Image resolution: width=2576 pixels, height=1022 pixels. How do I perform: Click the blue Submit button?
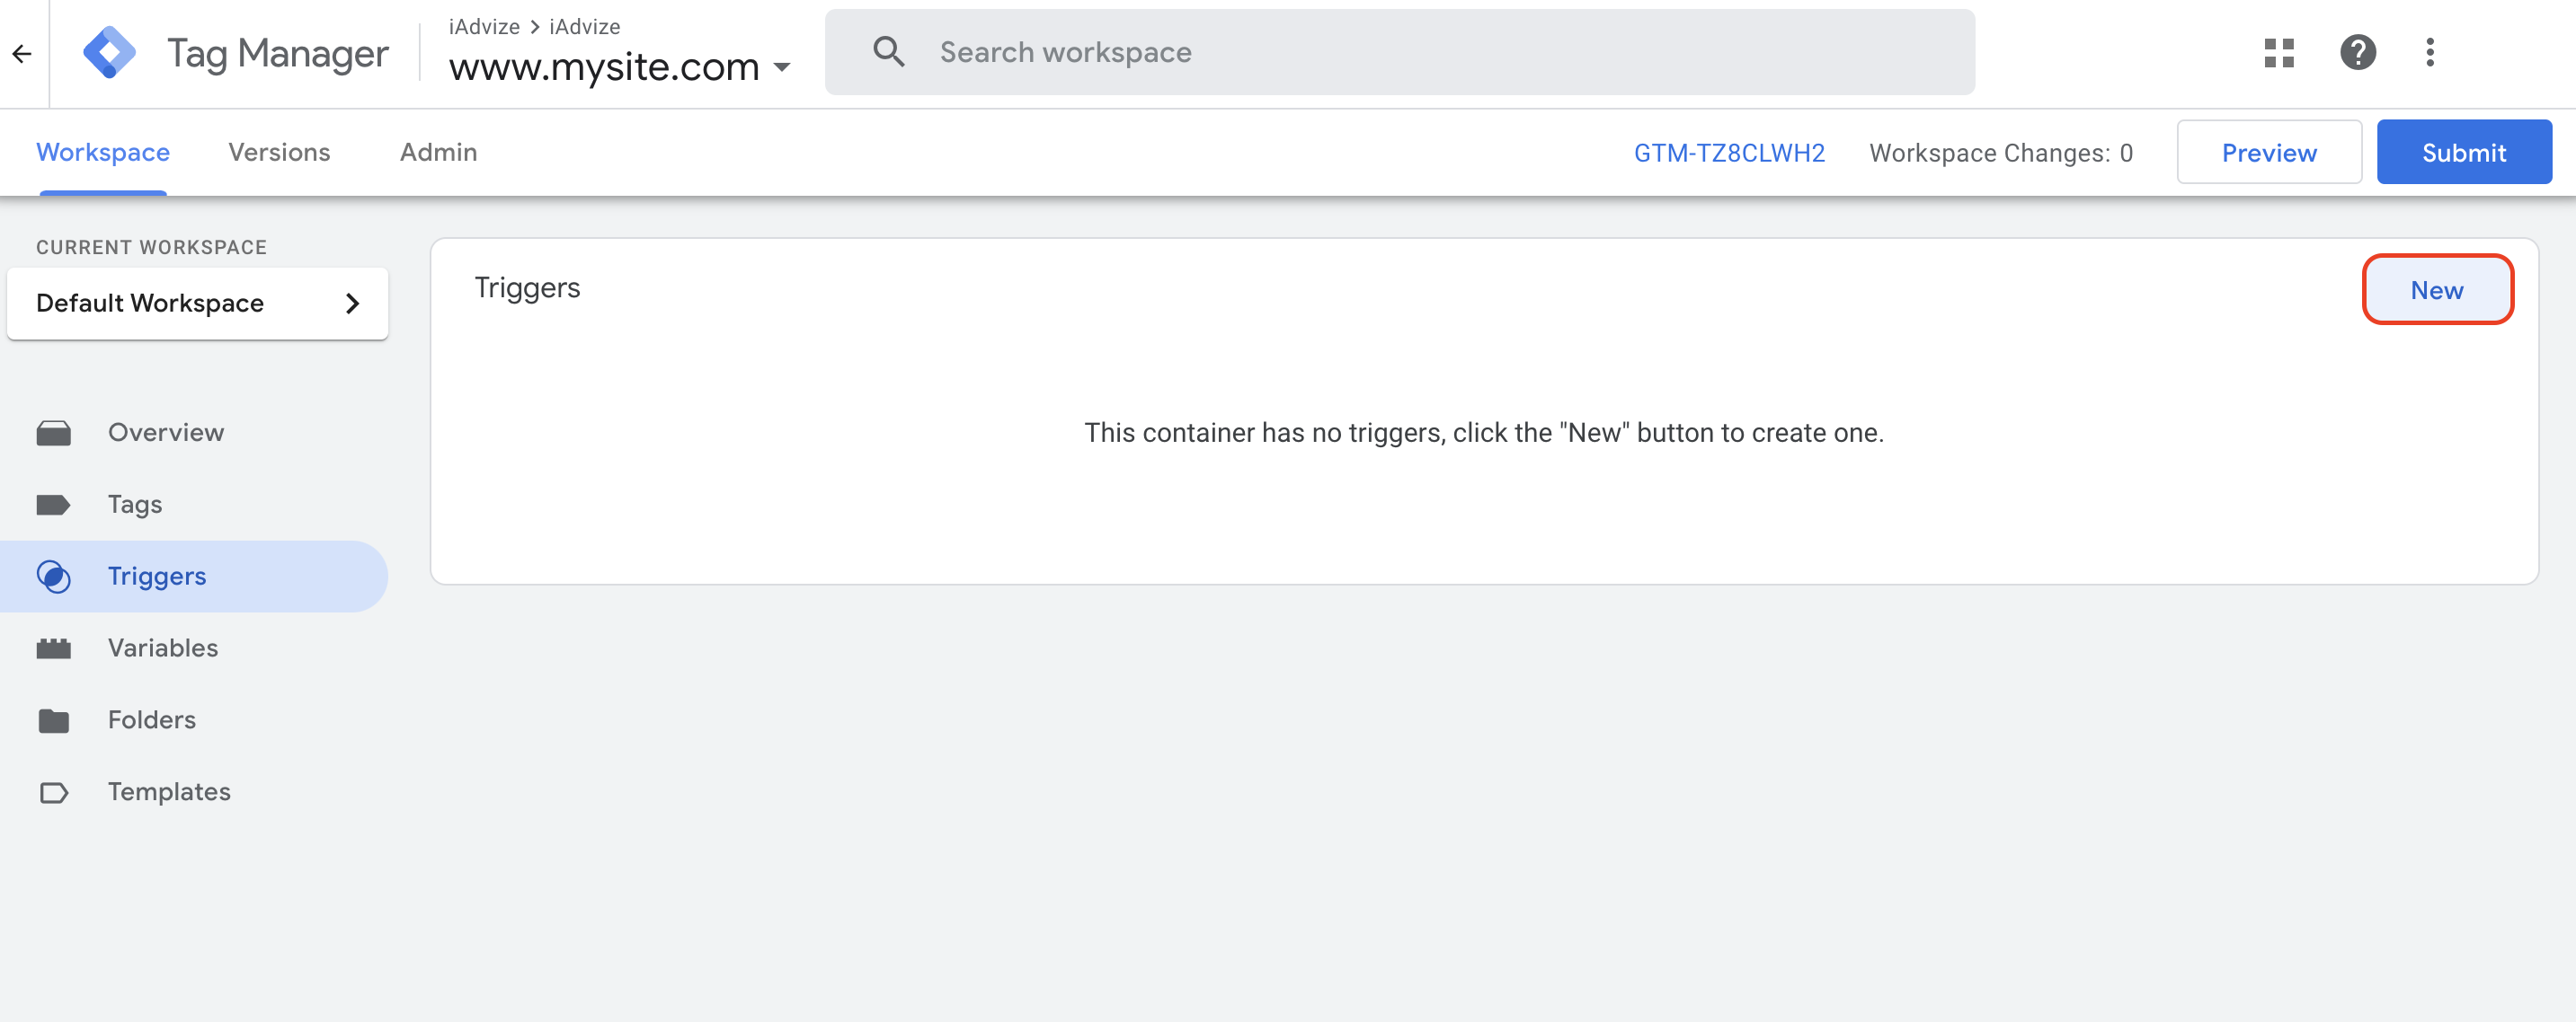click(2463, 152)
